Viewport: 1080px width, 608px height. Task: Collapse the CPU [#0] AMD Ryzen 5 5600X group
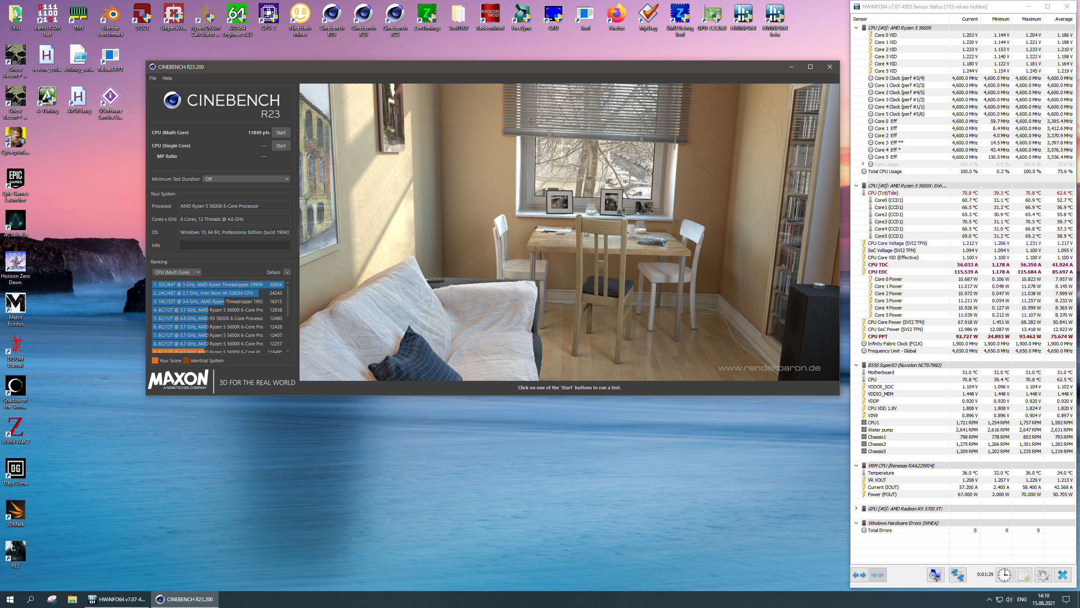(x=856, y=28)
